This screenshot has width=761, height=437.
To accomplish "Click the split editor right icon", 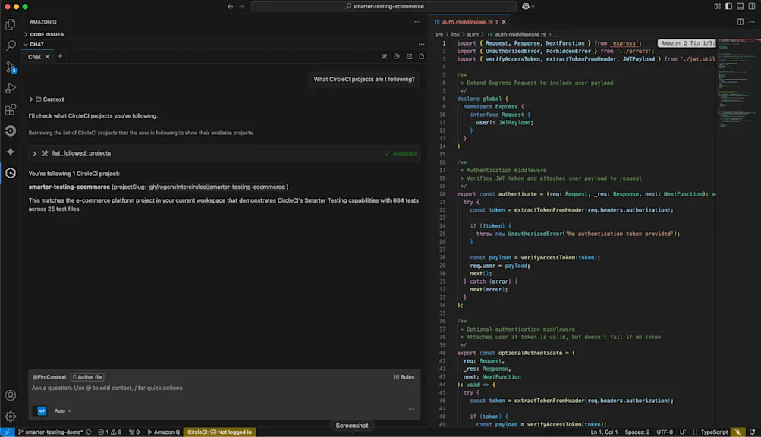I will tap(741, 22).
